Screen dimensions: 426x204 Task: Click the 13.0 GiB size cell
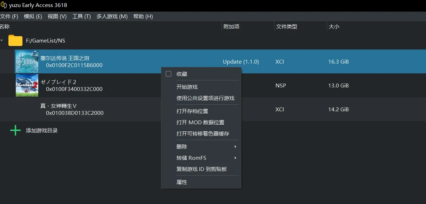(x=338, y=85)
